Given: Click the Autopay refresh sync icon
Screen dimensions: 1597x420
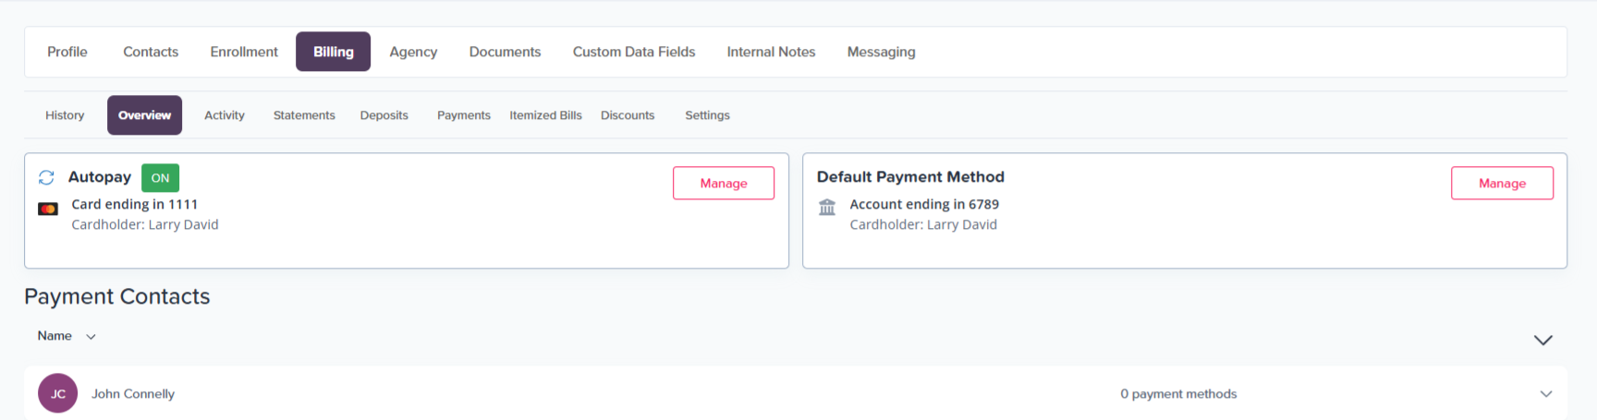Looking at the screenshot, I should pyautogui.click(x=46, y=177).
